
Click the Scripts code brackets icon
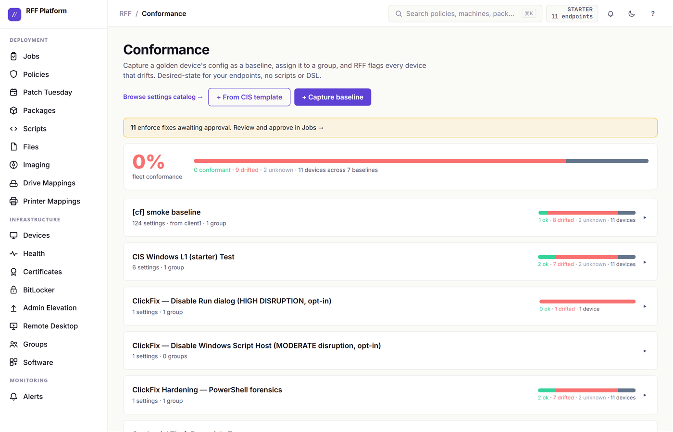coord(13,129)
